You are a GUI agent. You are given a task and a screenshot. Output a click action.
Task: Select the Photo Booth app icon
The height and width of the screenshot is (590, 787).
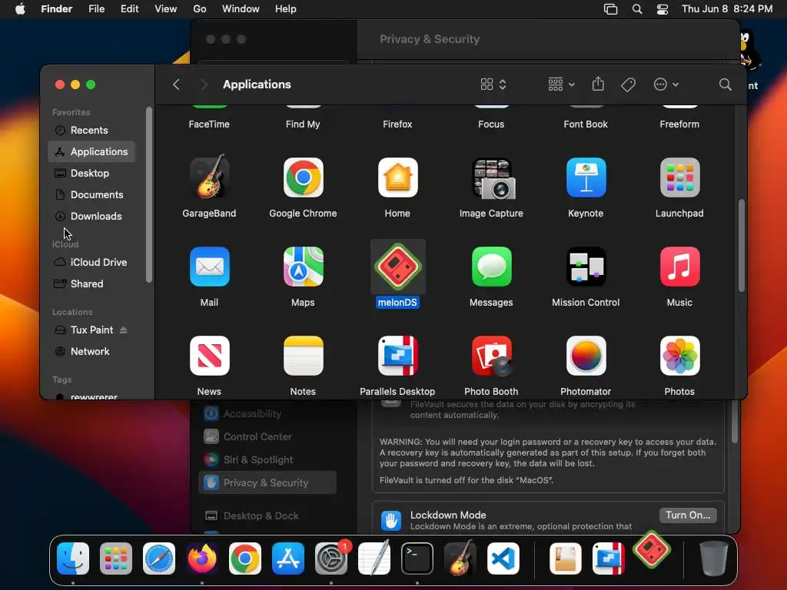(491, 356)
